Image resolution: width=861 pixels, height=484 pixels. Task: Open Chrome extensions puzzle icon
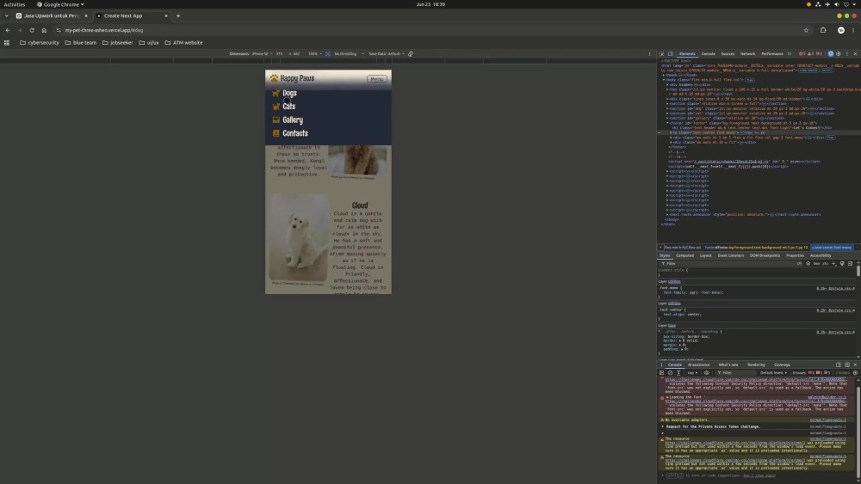[823, 30]
